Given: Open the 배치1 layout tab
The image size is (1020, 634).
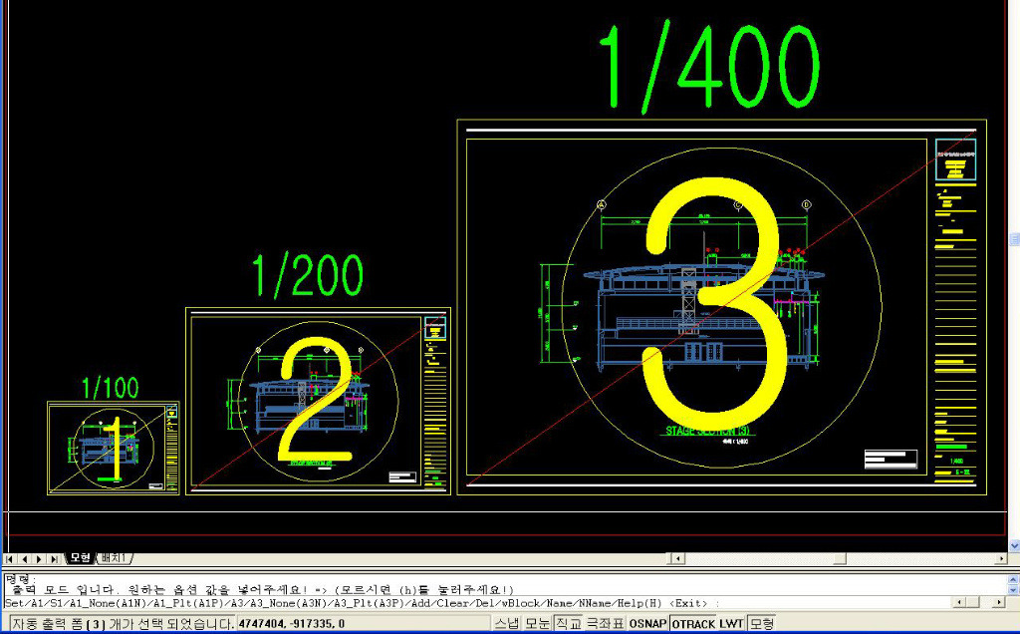Looking at the screenshot, I should pyautogui.click(x=117, y=558).
